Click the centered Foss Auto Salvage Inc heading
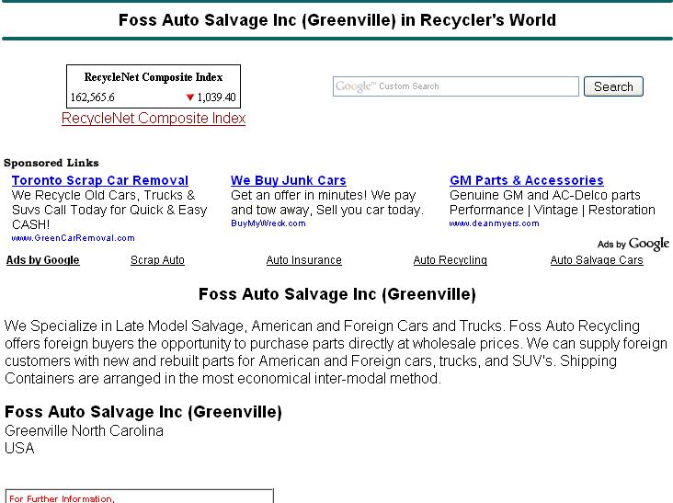673x503 pixels. tap(336, 294)
